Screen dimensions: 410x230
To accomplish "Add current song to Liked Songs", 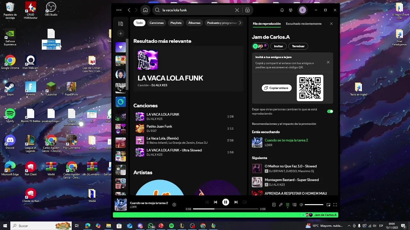I will 174,205.
